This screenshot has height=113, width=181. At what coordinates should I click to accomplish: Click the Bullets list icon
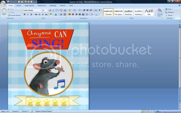click(70, 10)
